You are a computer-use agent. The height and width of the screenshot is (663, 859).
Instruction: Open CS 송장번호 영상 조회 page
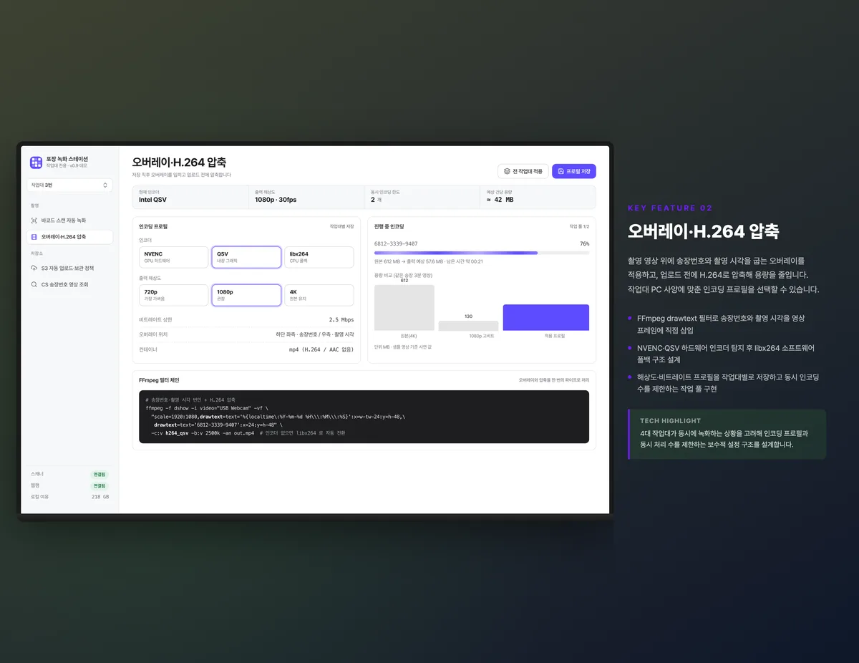tap(69, 284)
